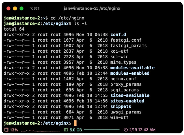This screenshot has width=184, height=135.
Task: Click file size 2223 of koi-win
Action: tap(69, 57)
